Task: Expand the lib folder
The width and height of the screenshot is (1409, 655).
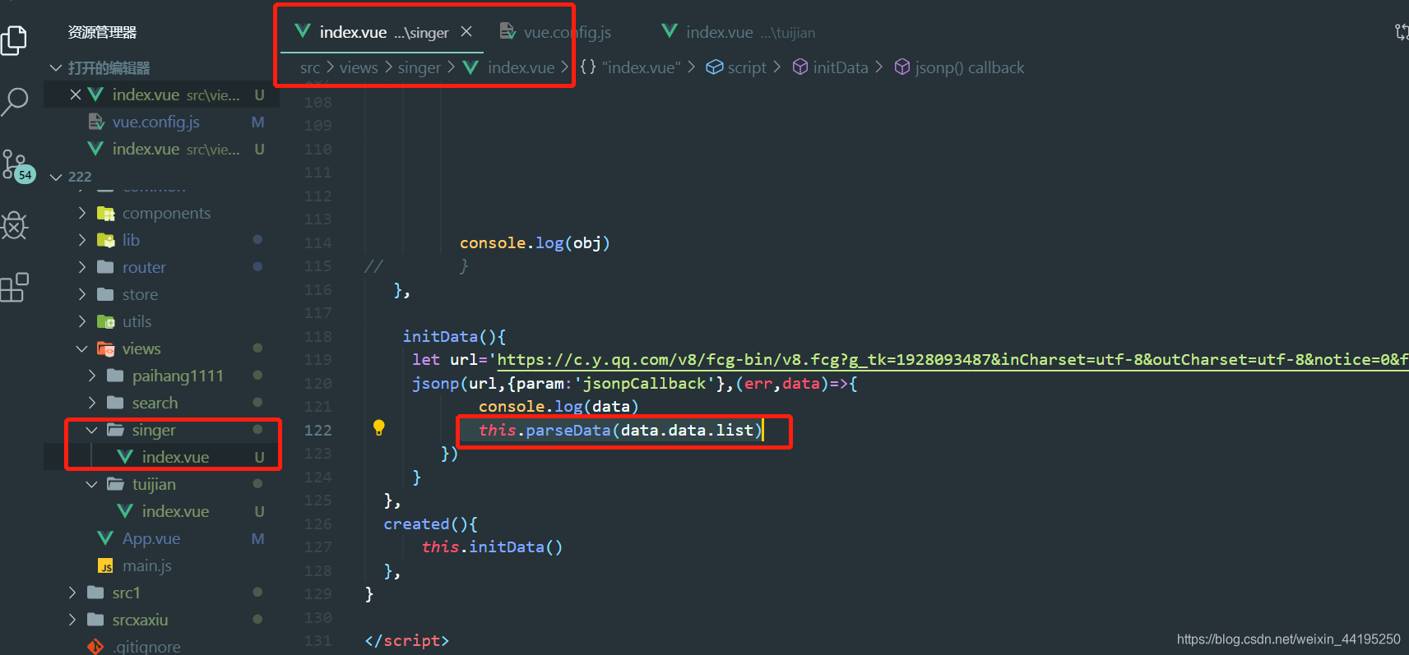Action: (81, 240)
